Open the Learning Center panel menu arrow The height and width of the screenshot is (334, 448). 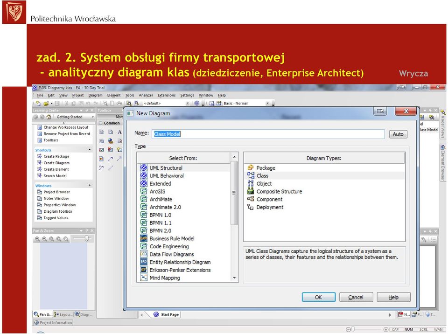click(81, 110)
